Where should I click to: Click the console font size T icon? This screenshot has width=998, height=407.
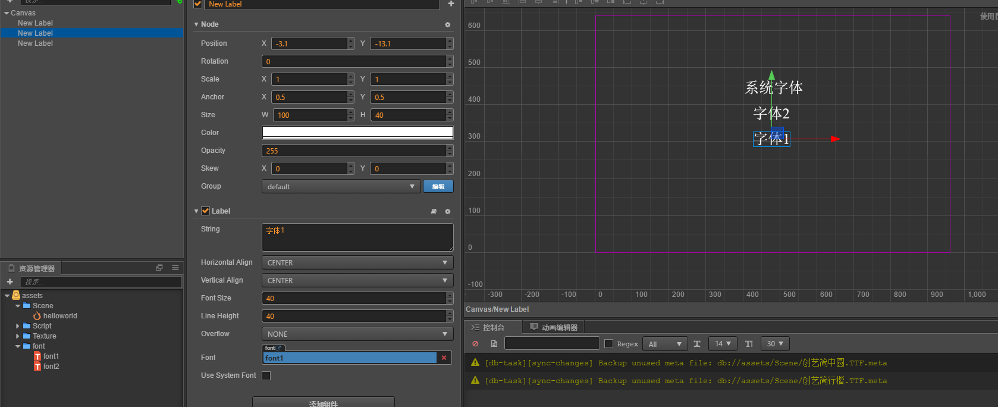697,344
